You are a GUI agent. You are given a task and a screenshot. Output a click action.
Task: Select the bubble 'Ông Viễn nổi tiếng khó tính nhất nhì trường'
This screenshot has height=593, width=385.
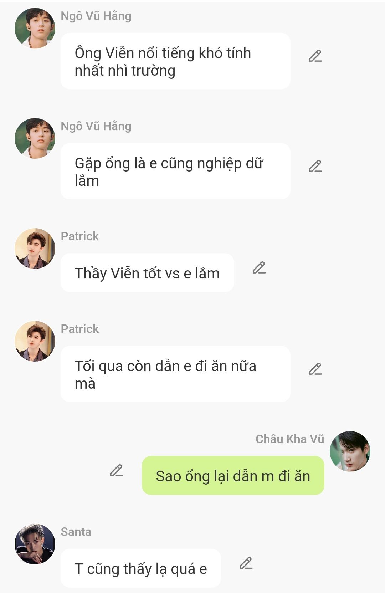point(175,61)
